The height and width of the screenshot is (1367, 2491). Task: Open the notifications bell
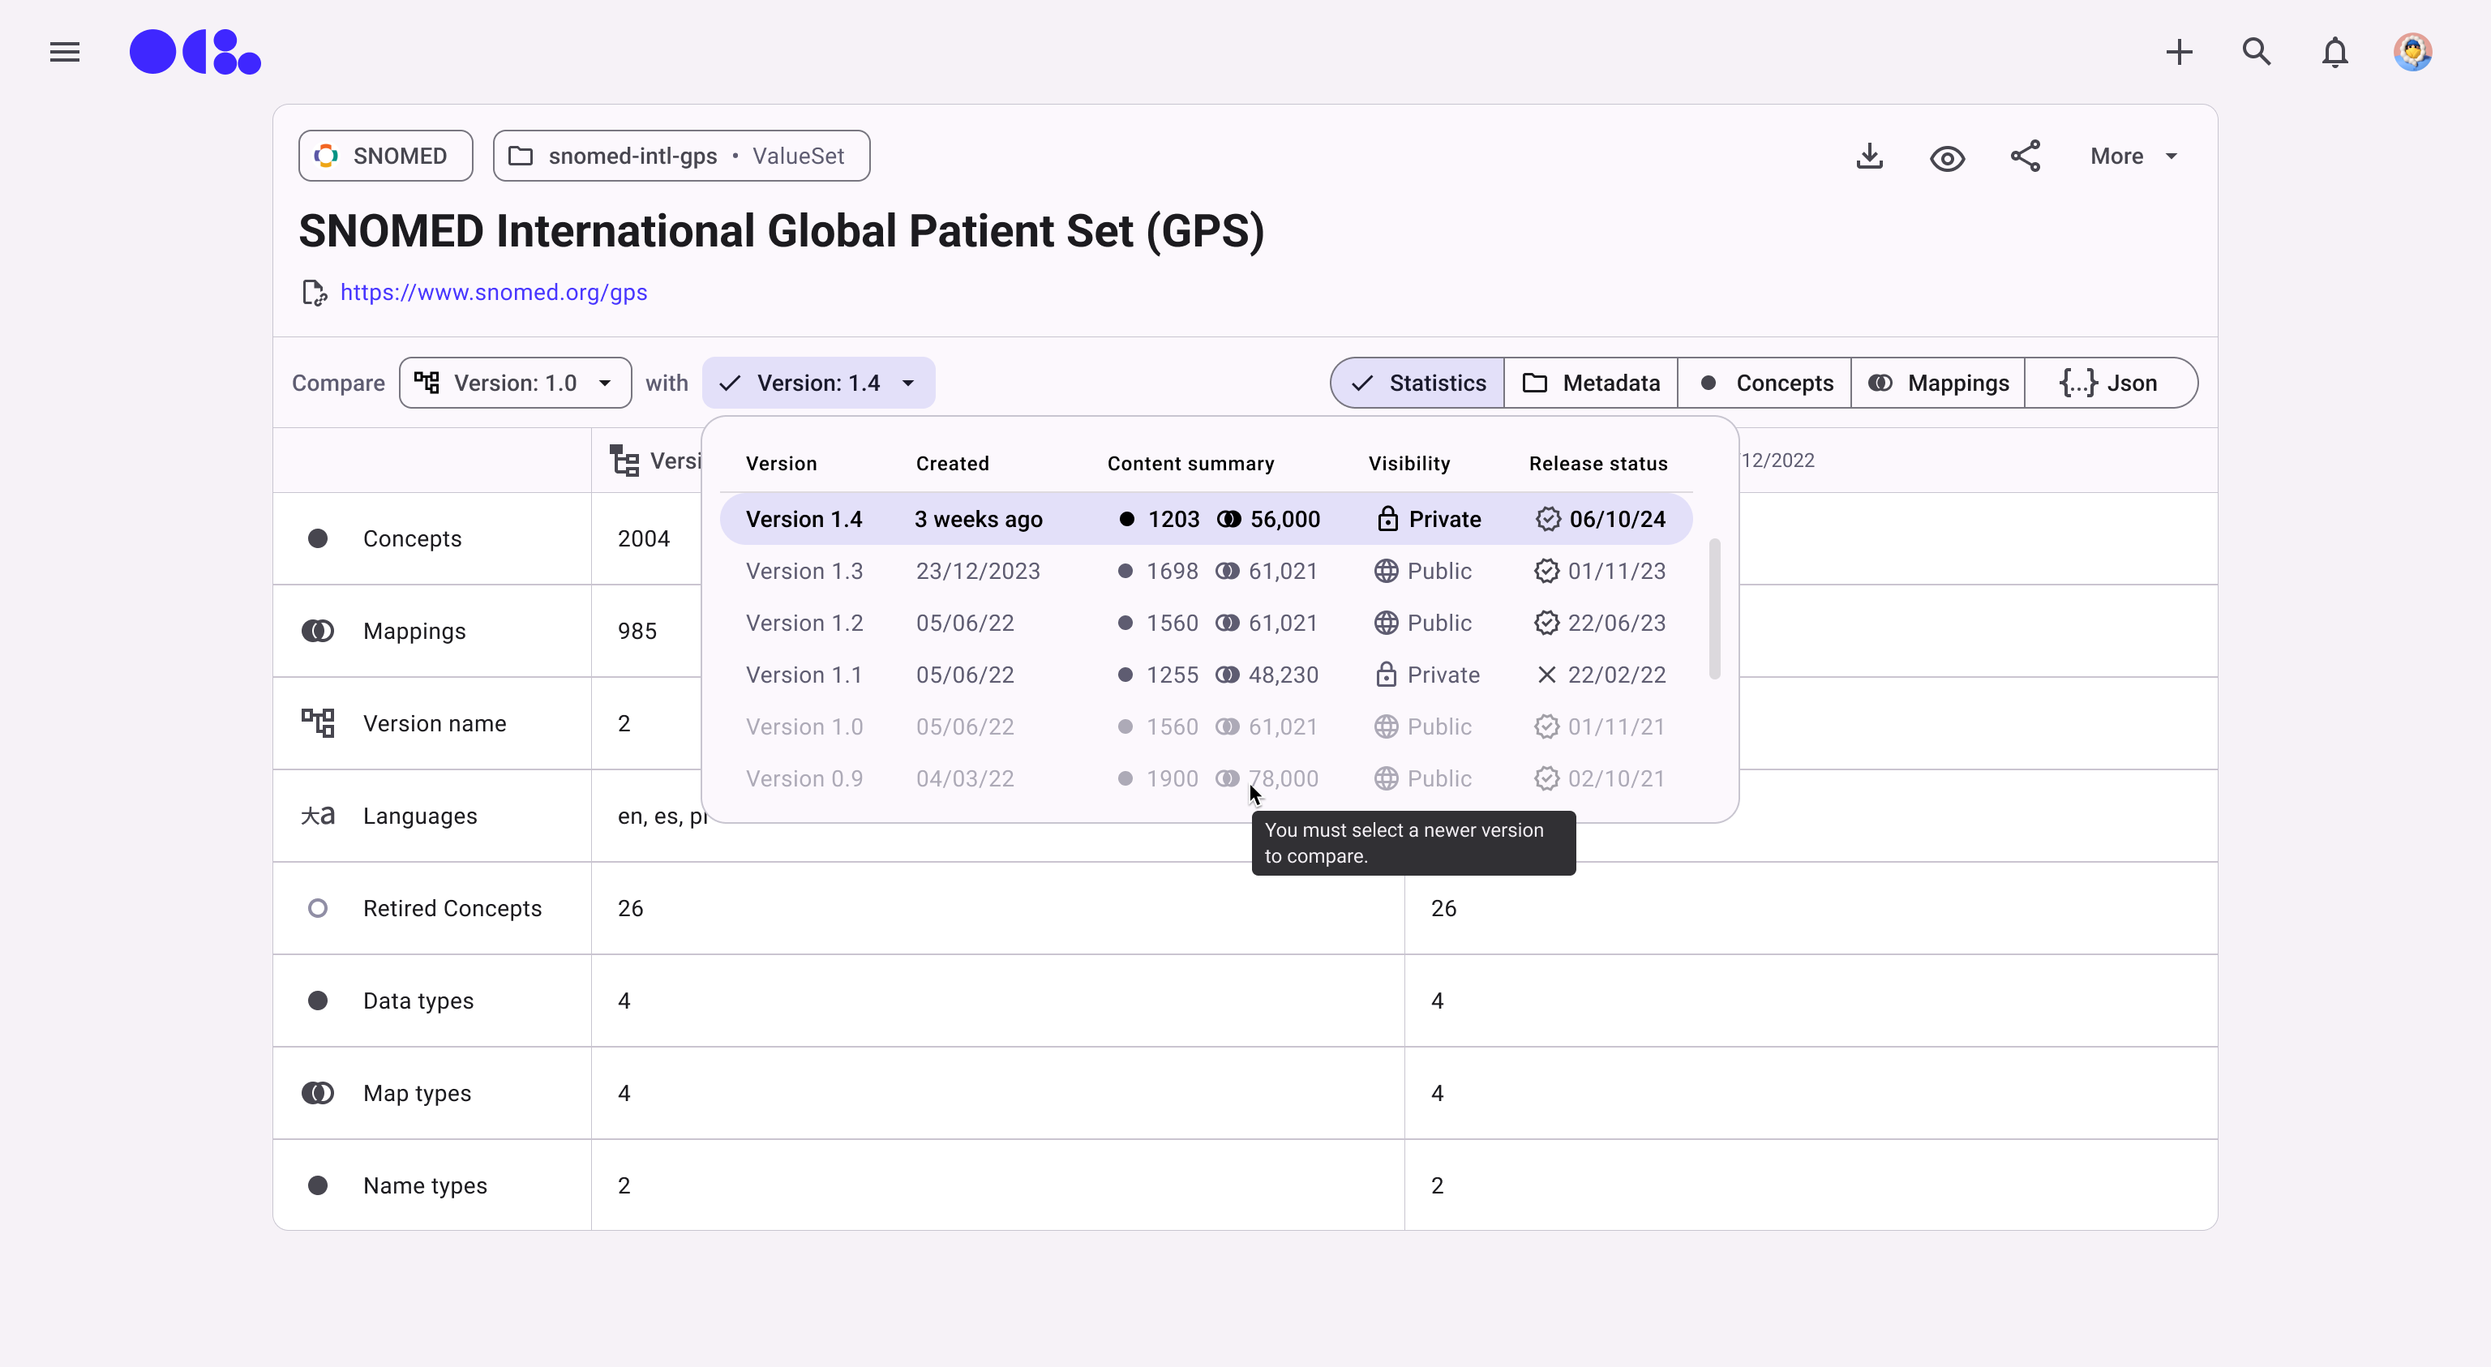[x=2335, y=52]
